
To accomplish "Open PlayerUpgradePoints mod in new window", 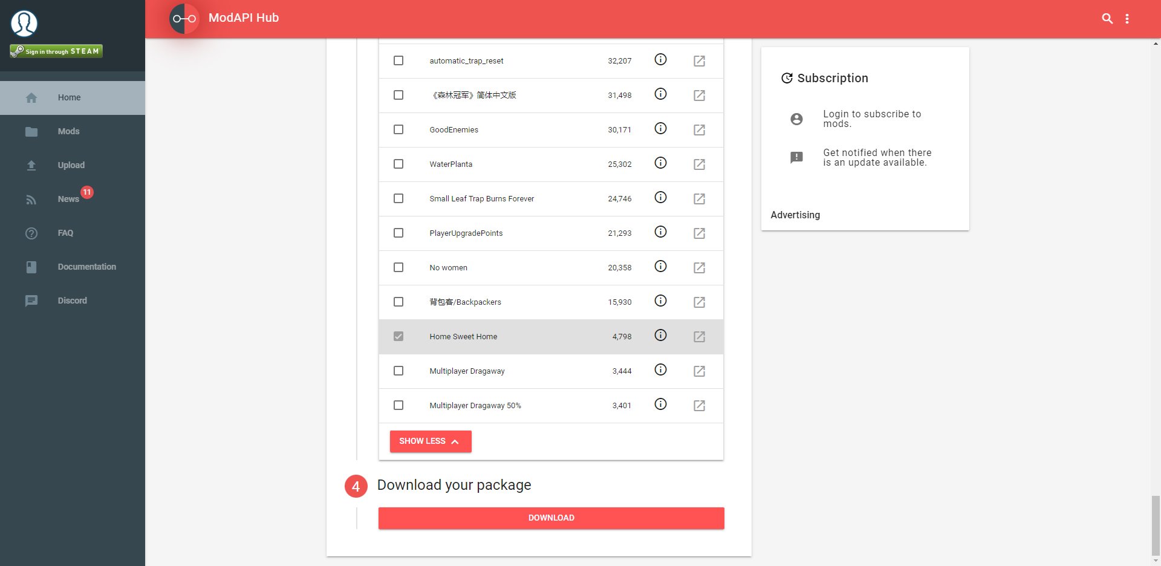I will [x=699, y=233].
